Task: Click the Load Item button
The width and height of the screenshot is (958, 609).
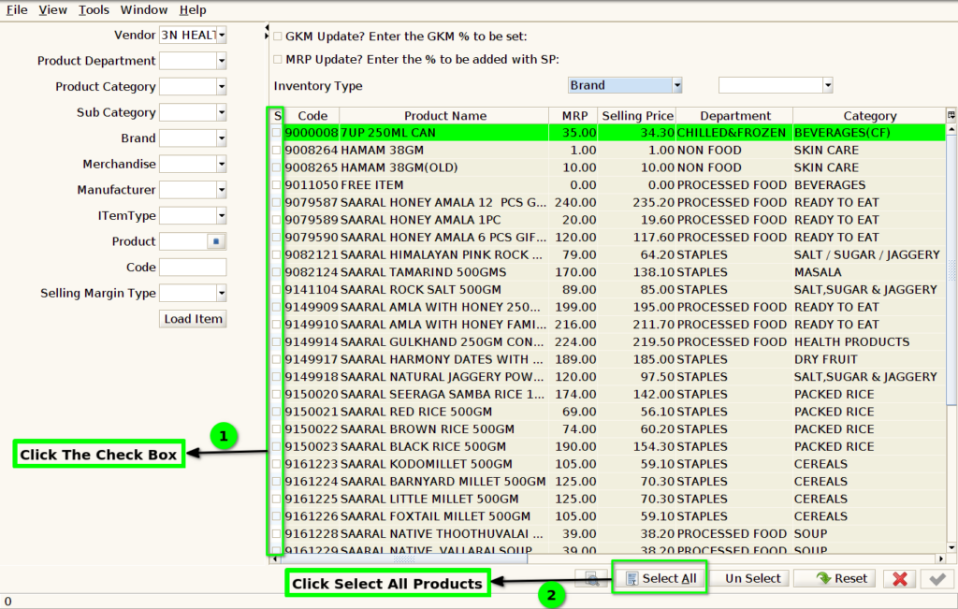Action: click(193, 319)
